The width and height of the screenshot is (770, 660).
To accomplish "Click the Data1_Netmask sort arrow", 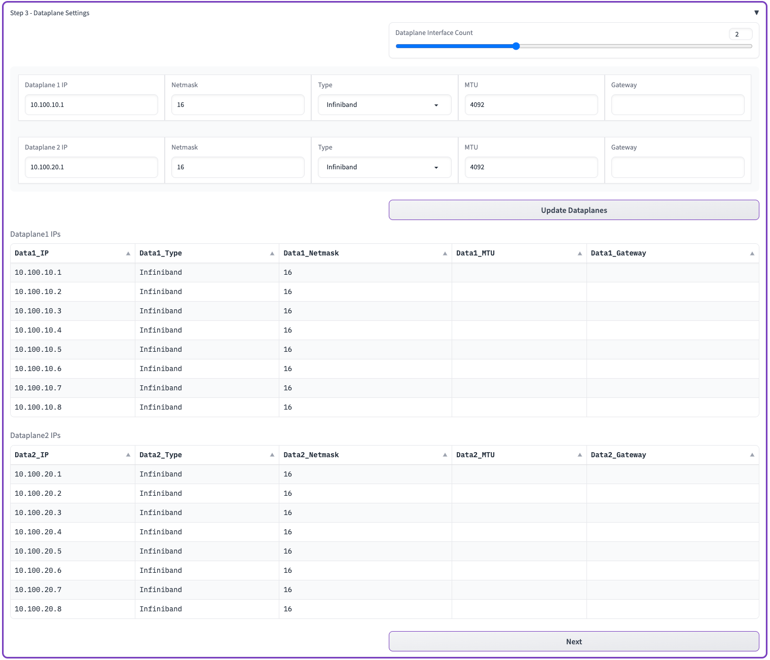I will tap(445, 253).
